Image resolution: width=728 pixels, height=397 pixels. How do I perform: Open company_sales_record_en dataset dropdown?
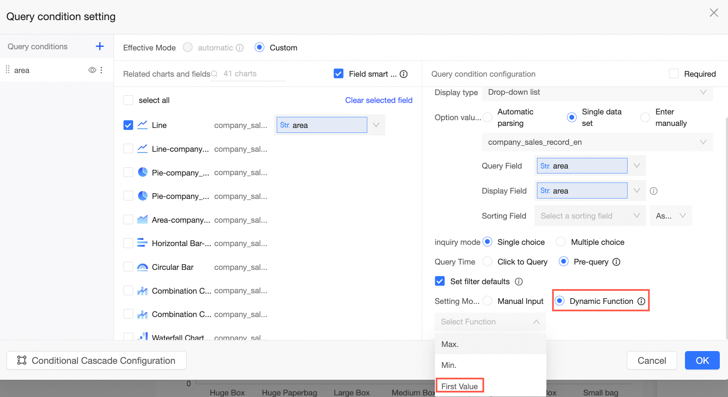[x=598, y=142]
